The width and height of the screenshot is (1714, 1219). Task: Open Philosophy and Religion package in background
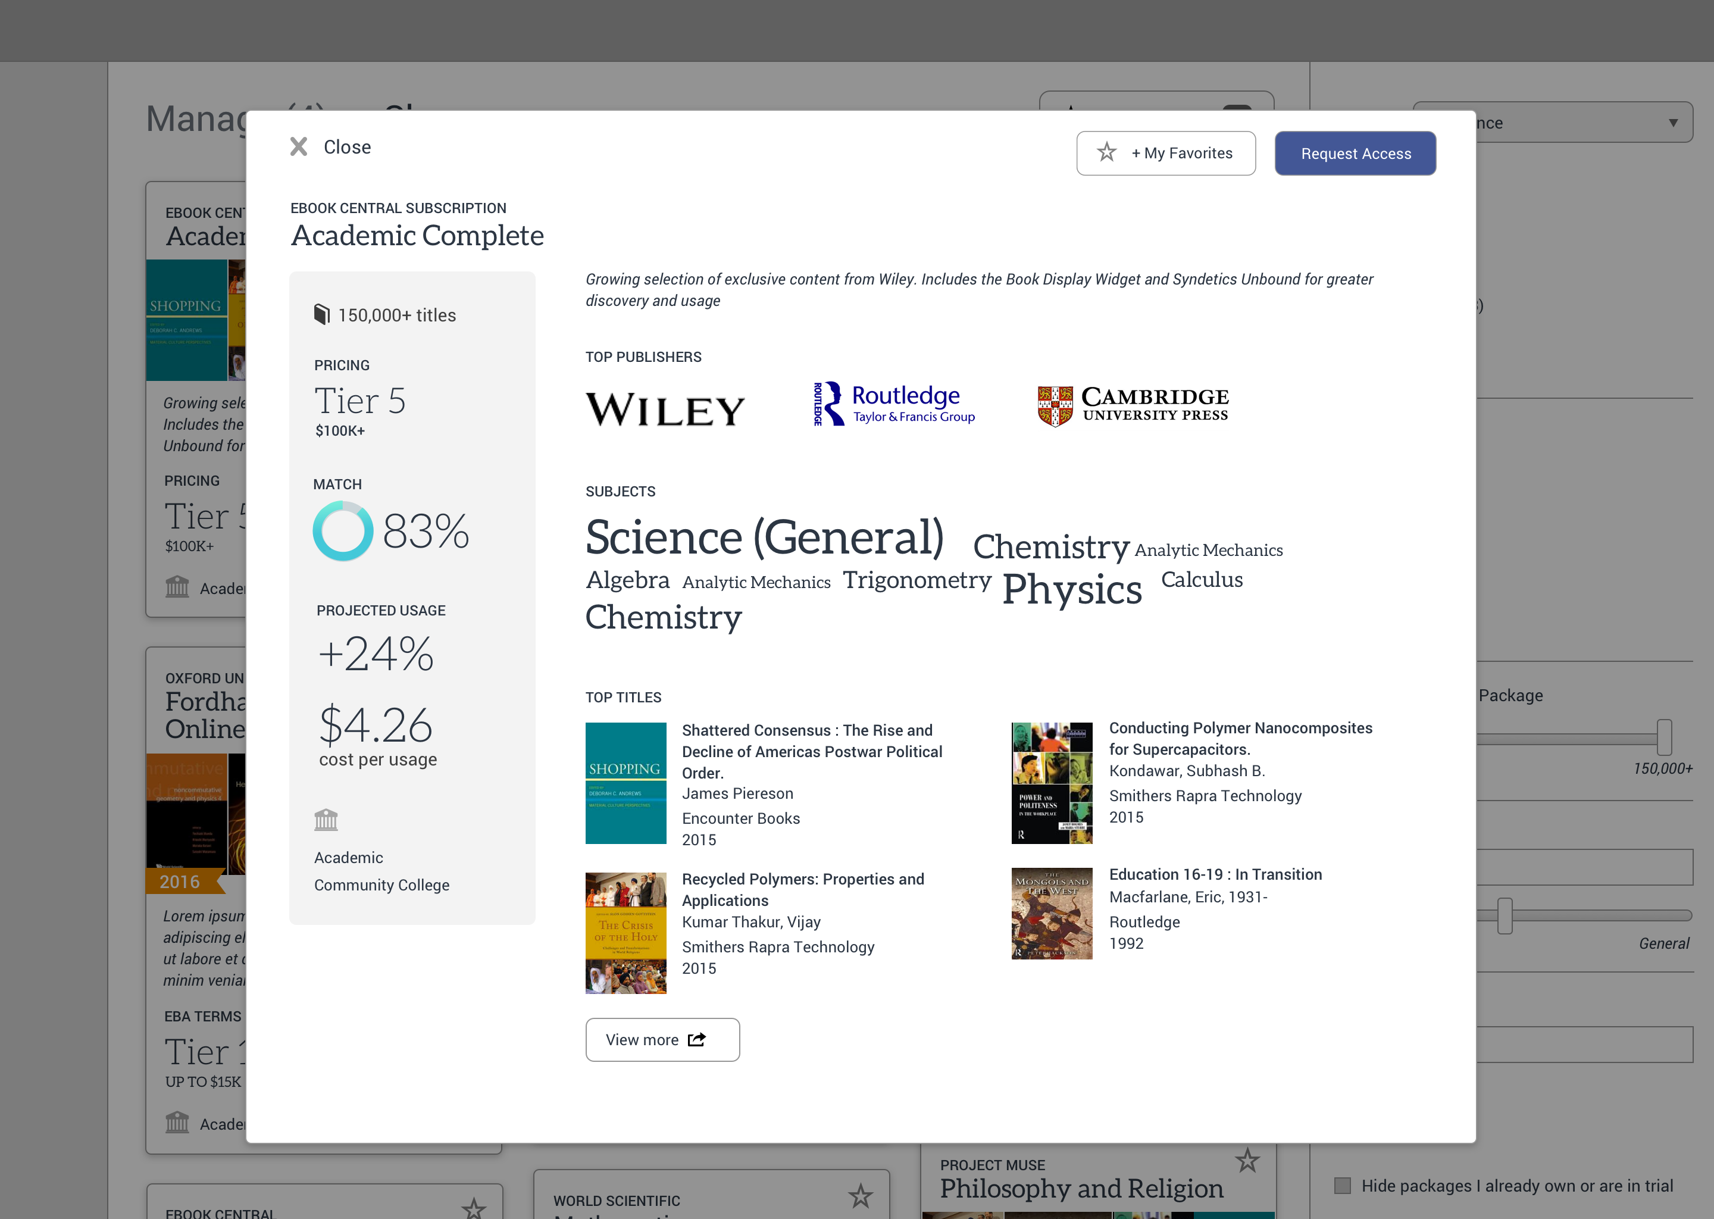coord(1081,1188)
